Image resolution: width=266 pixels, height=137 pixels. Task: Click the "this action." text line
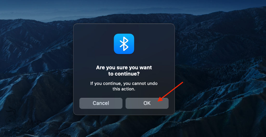pyautogui.click(x=124, y=89)
